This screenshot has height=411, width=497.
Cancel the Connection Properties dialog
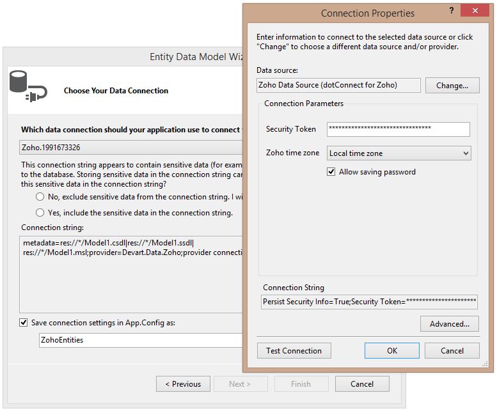point(452,350)
